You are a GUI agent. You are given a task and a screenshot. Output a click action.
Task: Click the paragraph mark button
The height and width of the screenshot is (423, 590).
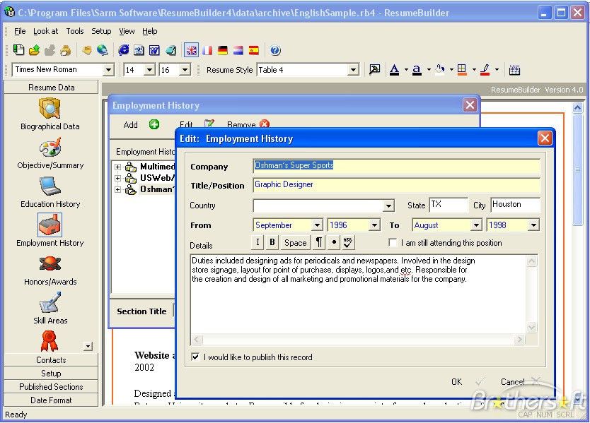click(x=319, y=242)
